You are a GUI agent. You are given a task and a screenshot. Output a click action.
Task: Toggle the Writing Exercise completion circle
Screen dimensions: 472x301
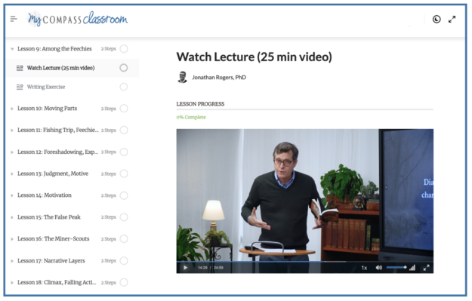pos(124,87)
